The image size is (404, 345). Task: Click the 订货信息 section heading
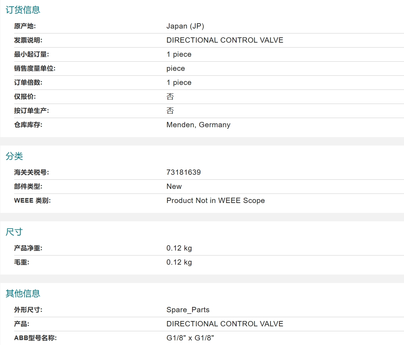click(23, 10)
